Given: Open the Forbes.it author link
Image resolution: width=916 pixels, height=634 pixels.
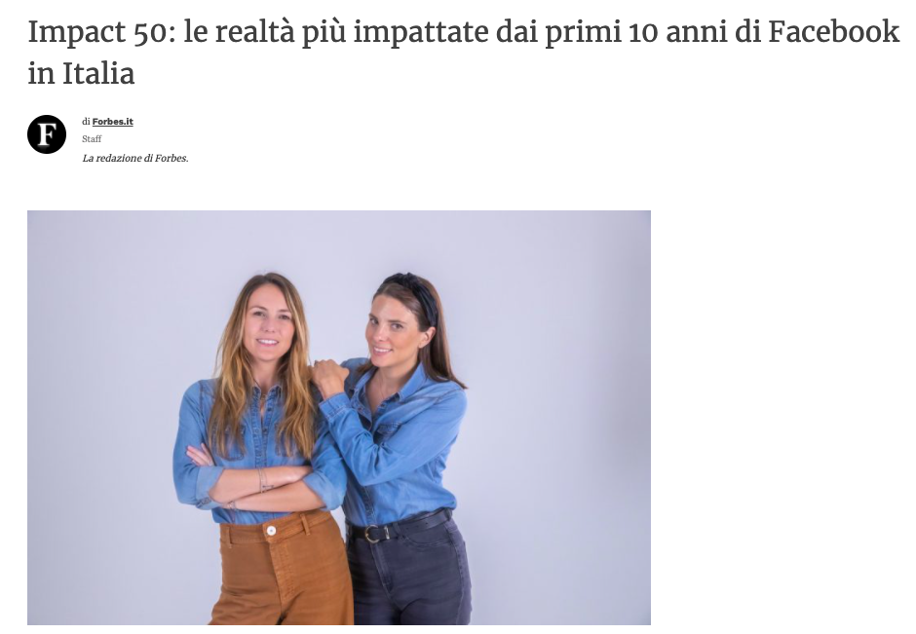Looking at the screenshot, I should [x=113, y=122].
